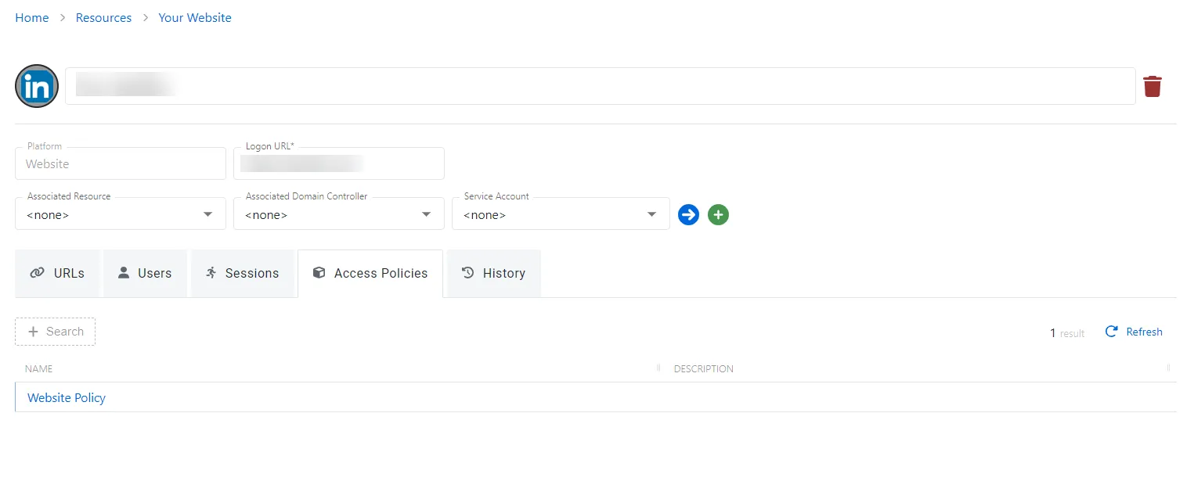
Task: Switch to the URLs tab
Action: (x=57, y=273)
